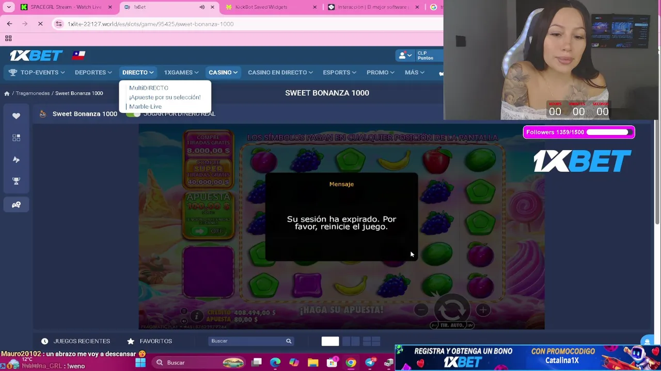Expand the DEPORTES dropdown
661x371 pixels.
[93, 72]
